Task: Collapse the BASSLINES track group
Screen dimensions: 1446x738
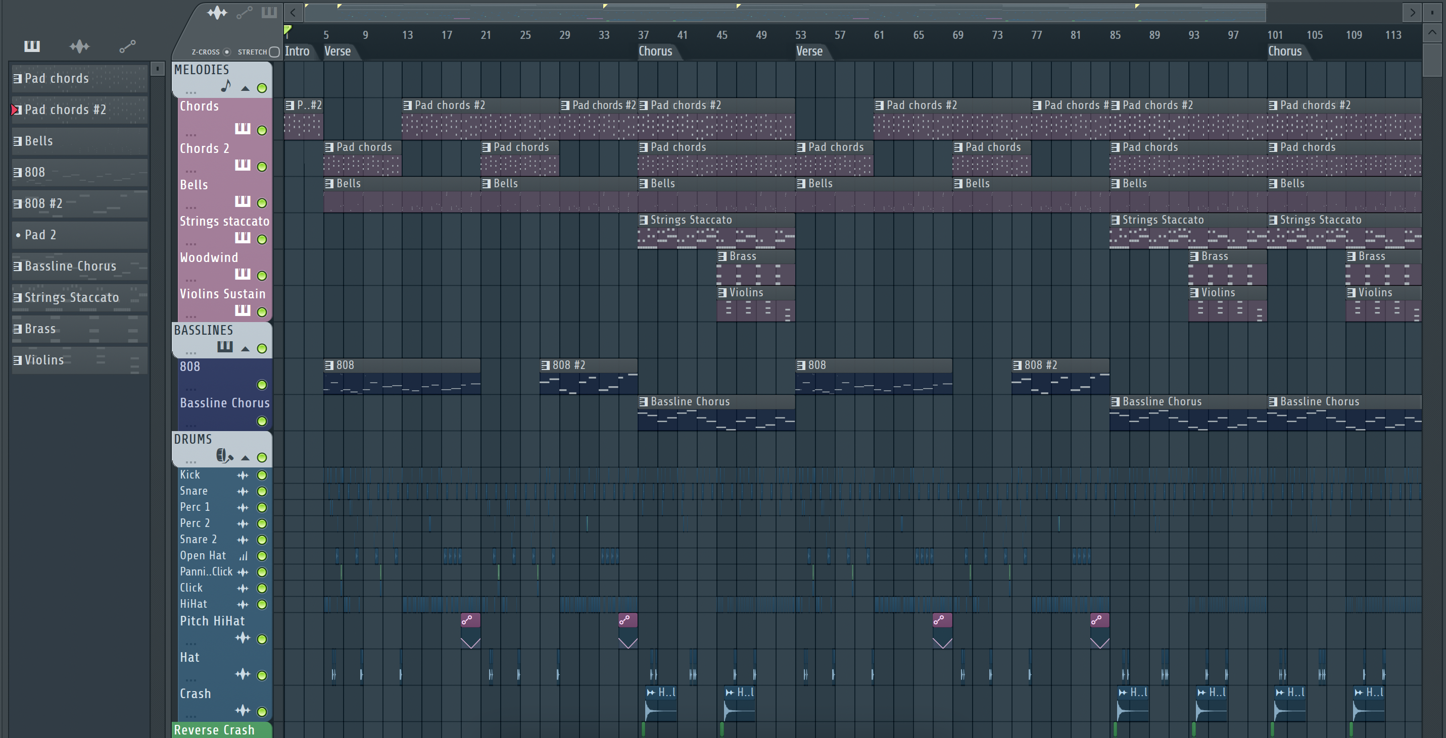Action: 246,349
